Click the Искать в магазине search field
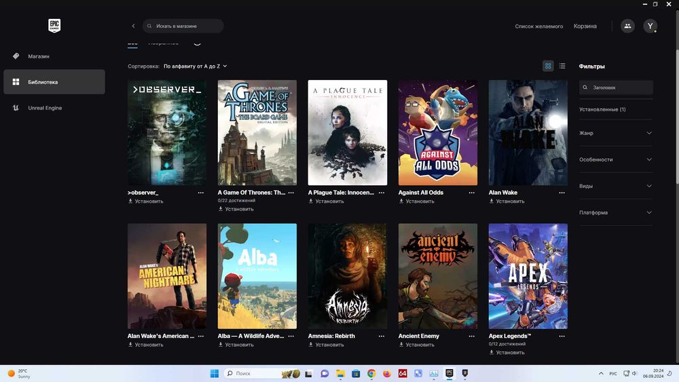679x382 pixels. point(183,26)
